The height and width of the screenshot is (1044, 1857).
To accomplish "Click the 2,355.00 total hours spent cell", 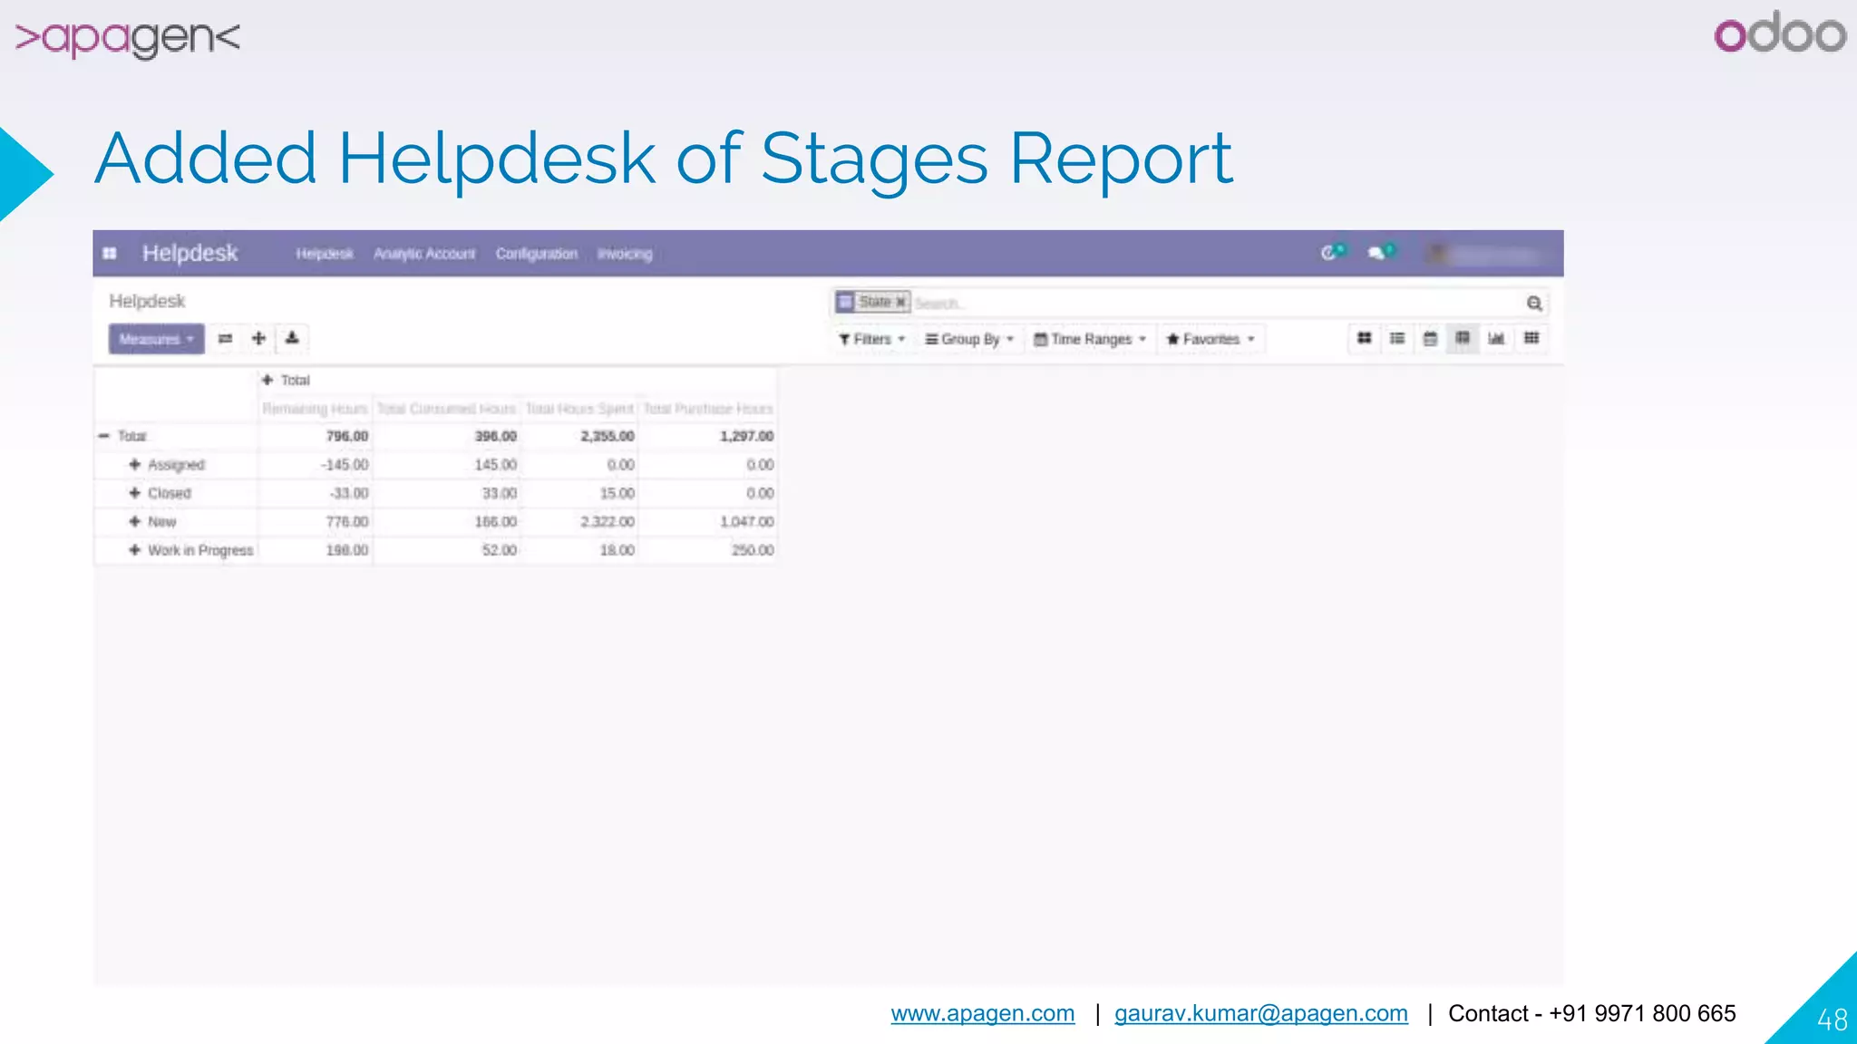I will [x=579, y=436].
